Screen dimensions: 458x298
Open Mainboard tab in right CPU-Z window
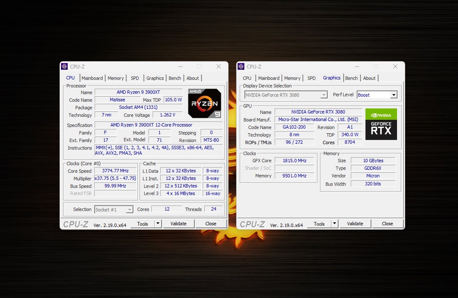click(x=269, y=78)
